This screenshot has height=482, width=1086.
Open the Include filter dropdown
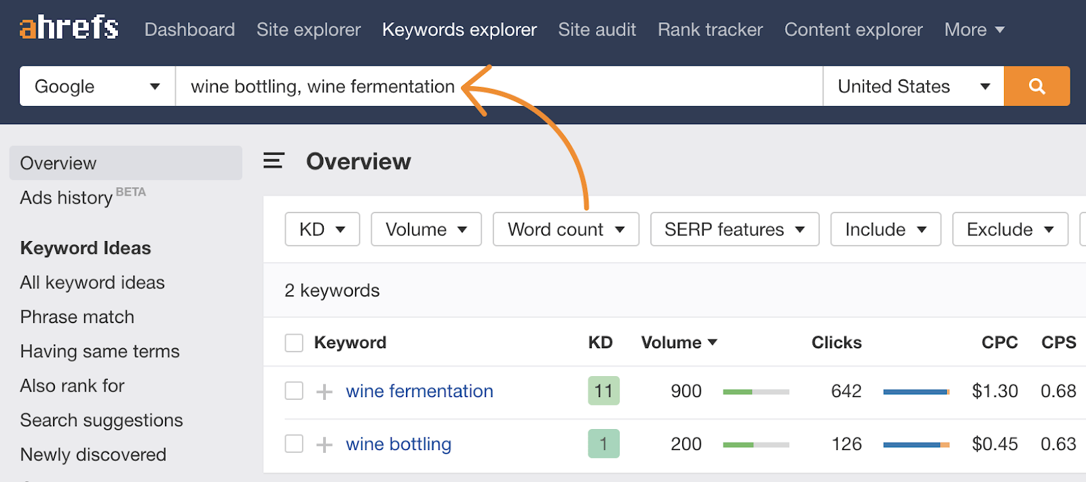point(886,229)
